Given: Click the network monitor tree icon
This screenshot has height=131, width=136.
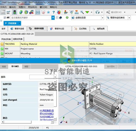Looking at the screenshot, I should (72, 12).
